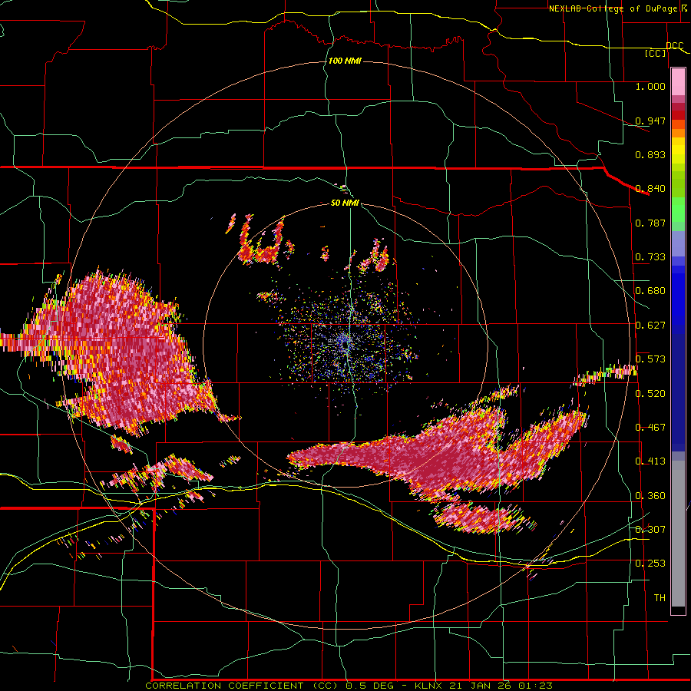Click the Correlation Coefficient caption at the bottom

tap(349, 686)
